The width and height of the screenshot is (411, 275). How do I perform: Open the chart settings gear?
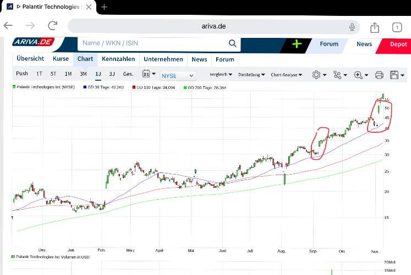click(316, 74)
